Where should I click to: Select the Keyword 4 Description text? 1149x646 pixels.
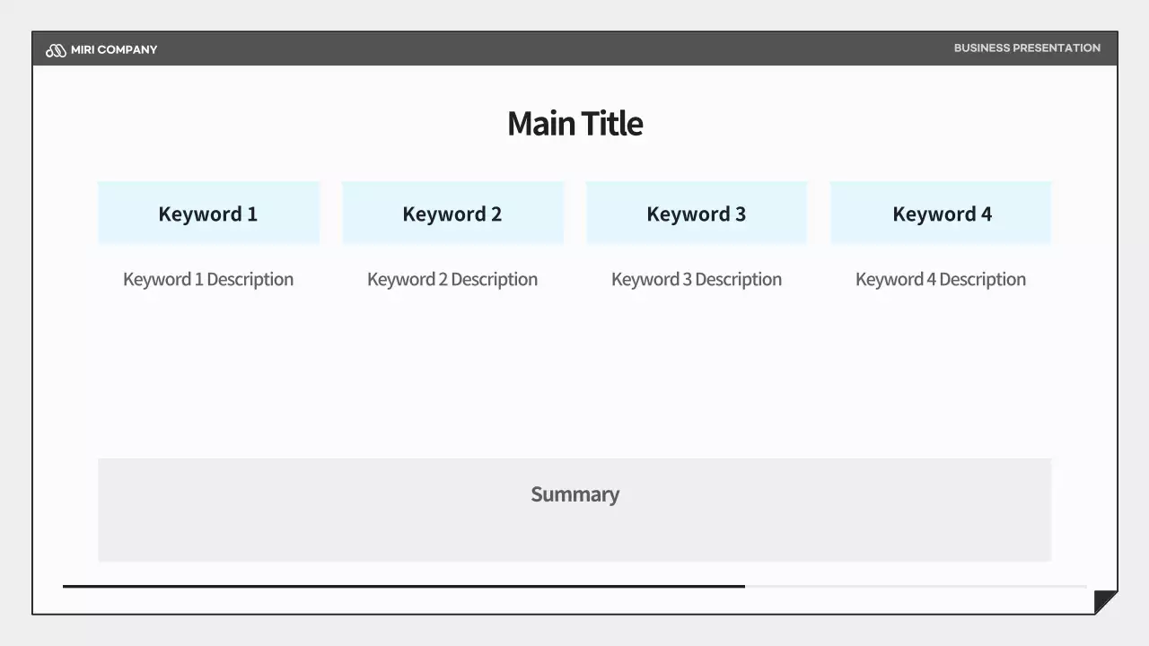[941, 280]
